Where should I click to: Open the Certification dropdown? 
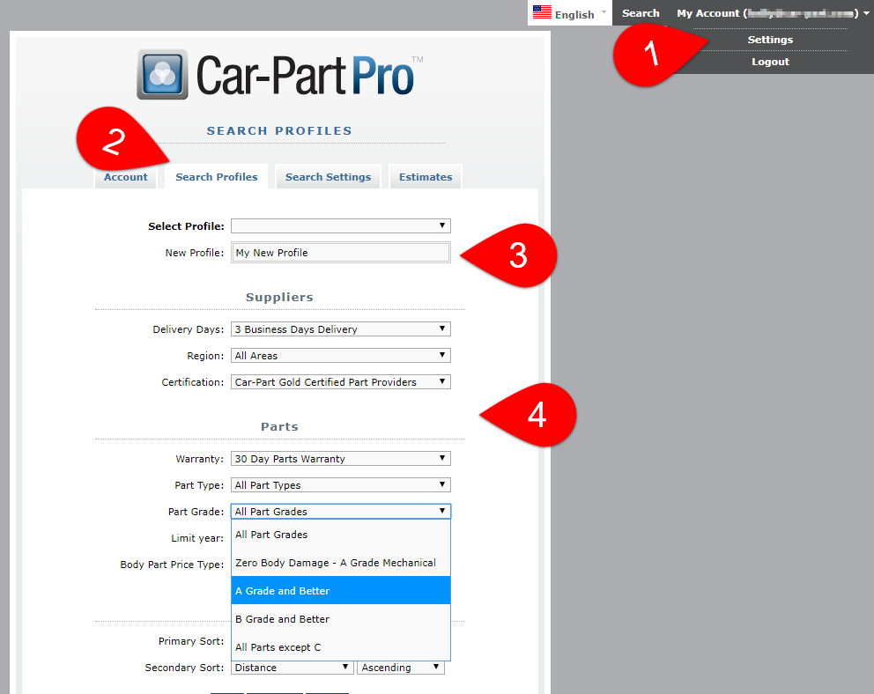341,382
